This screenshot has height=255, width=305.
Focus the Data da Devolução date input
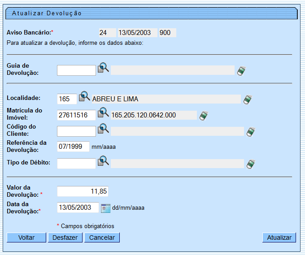(78, 207)
